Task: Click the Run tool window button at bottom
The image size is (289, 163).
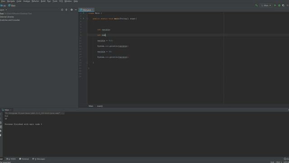Action: [x=1, y=159]
